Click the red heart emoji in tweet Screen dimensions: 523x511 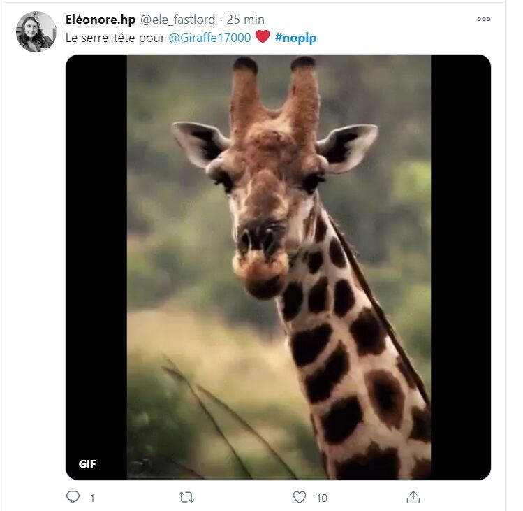click(x=263, y=36)
